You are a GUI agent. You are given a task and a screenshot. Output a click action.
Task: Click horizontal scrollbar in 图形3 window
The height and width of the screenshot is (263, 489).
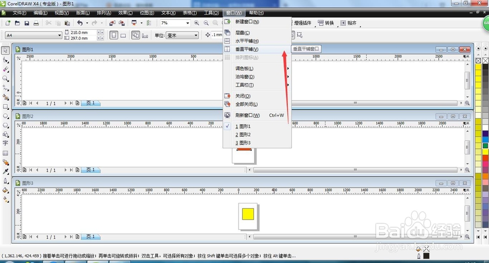355,237
